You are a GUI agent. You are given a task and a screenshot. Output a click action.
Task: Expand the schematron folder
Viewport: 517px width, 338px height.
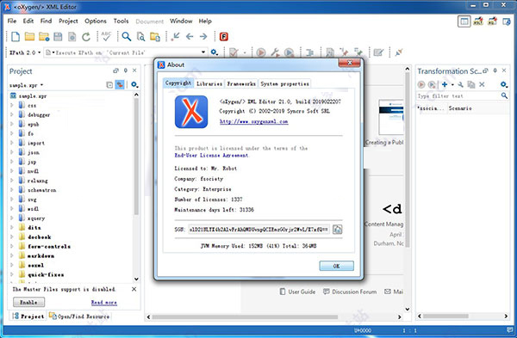pos(12,190)
